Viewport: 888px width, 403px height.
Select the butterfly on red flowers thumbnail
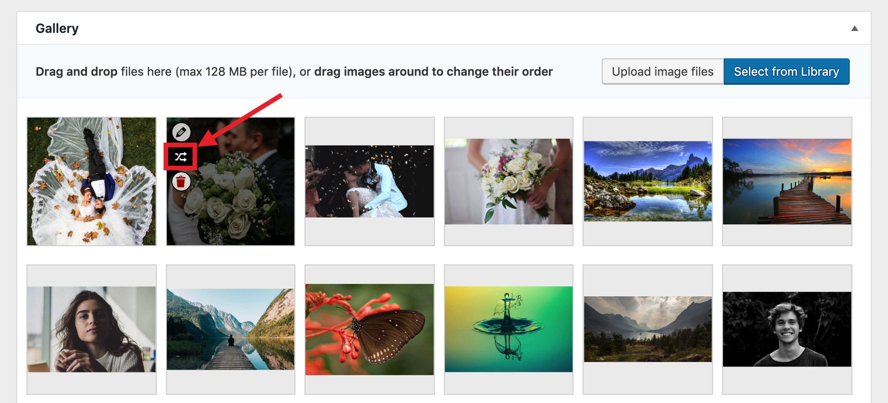click(x=369, y=329)
